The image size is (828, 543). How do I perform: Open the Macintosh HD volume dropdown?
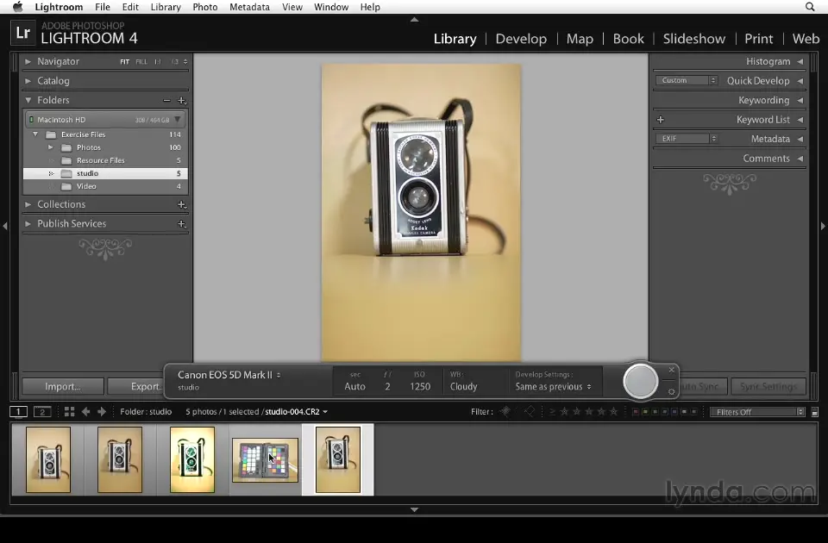click(178, 119)
